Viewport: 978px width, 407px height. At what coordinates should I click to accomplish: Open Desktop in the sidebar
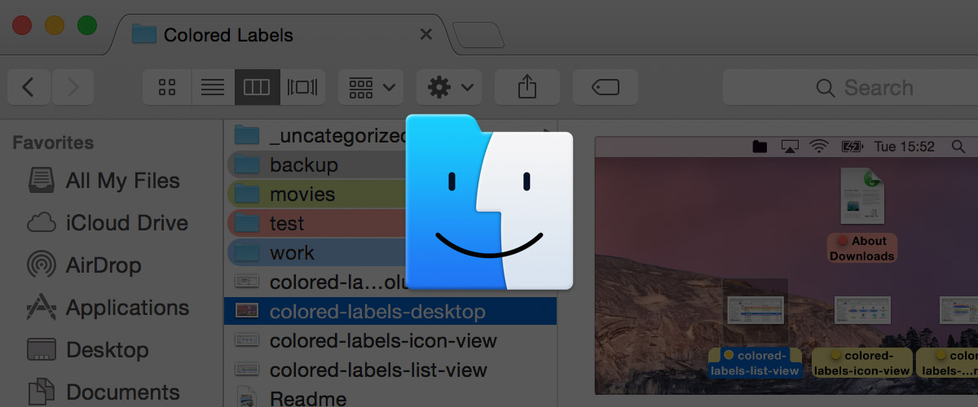click(88, 350)
